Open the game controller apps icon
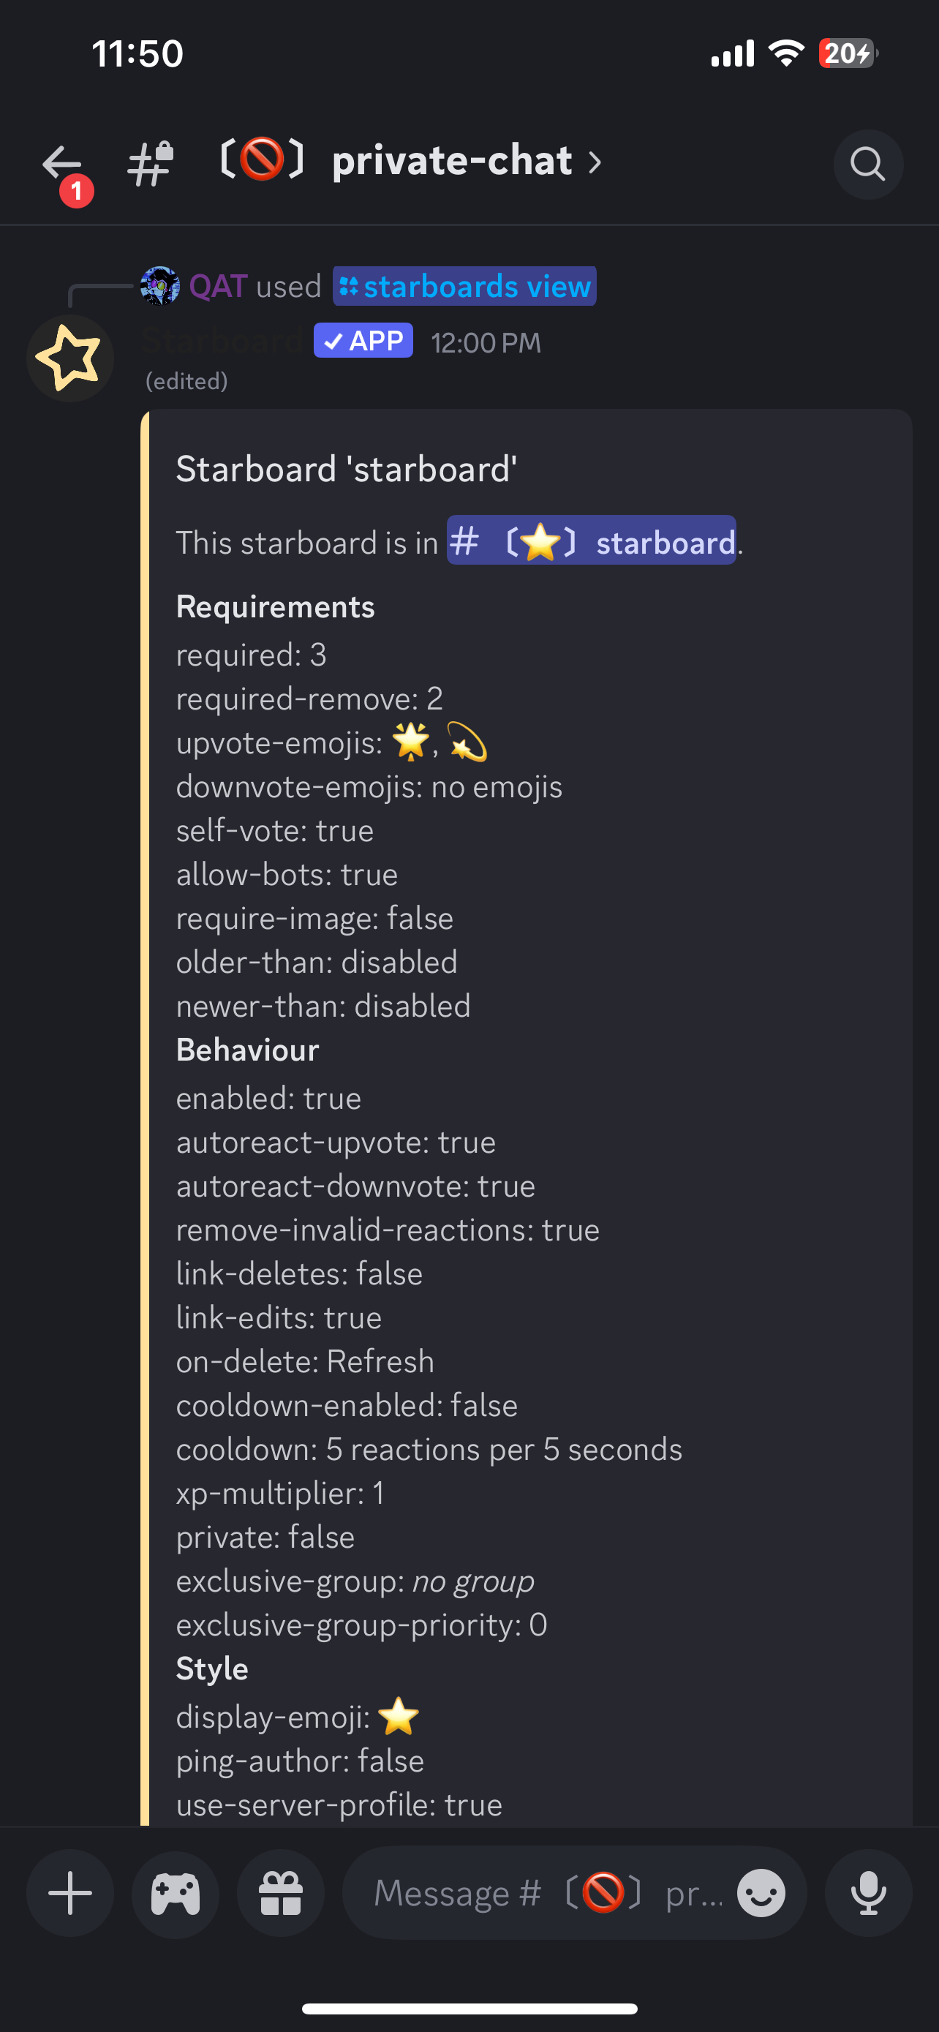Viewport: 939px width, 2032px height. coord(175,1892)
